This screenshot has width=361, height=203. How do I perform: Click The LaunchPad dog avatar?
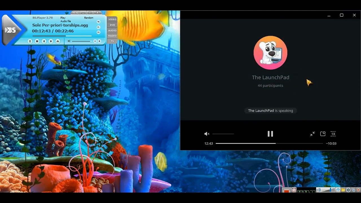pyautogui.click(x=270, y=53)
